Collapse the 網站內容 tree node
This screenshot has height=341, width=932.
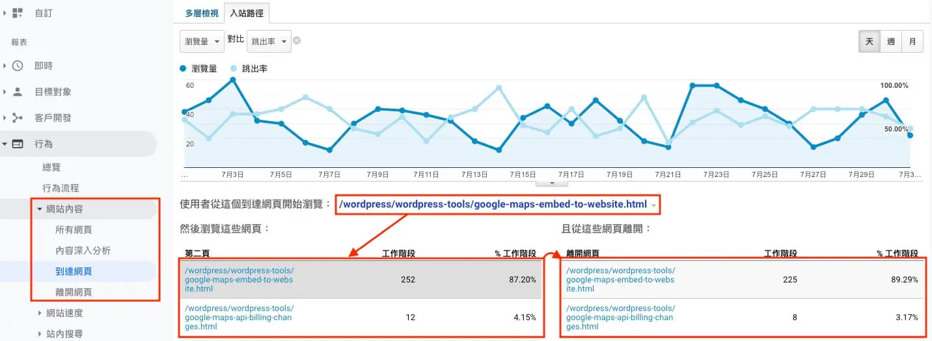point(40,209)
